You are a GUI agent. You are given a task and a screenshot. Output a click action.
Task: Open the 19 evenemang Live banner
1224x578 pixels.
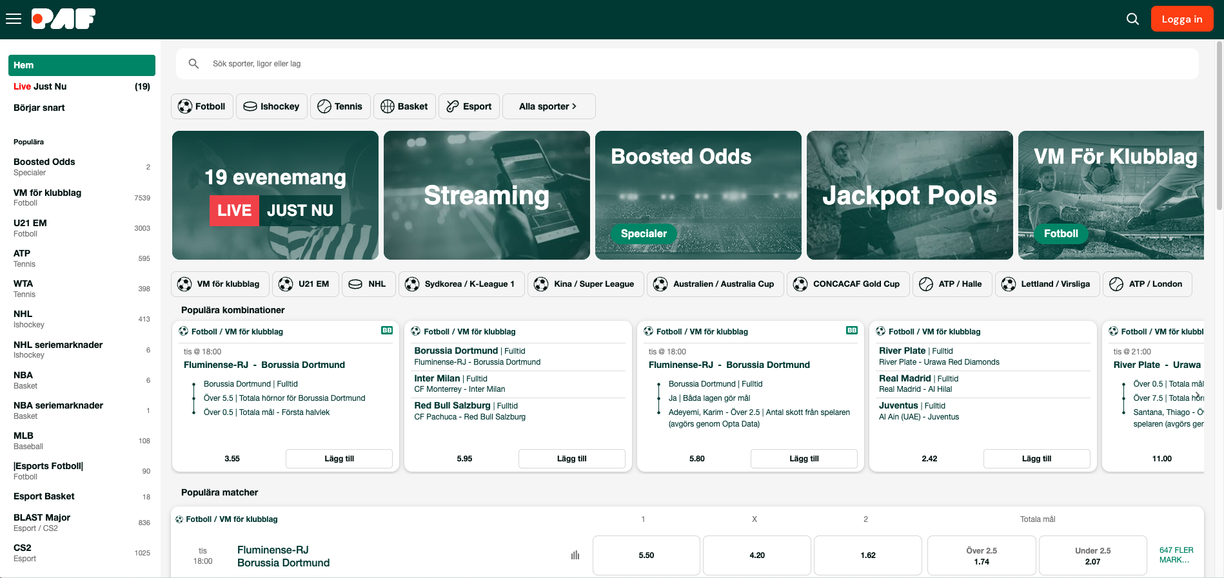[x=275, y=195]
